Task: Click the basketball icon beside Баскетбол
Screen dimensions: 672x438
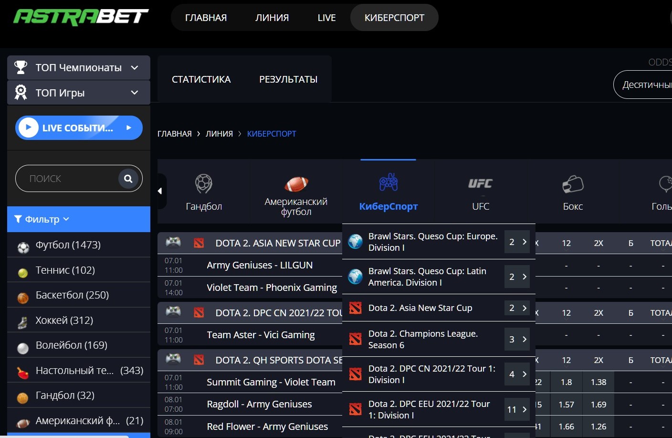Action: pyautogui.click(x=23, y=298)
